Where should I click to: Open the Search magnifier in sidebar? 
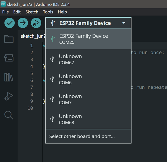click(9, 115)
